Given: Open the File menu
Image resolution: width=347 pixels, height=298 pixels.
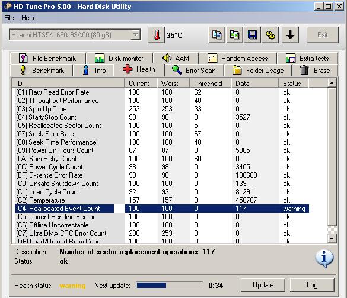Looking at the screenshot, I should tap(9, 18).
